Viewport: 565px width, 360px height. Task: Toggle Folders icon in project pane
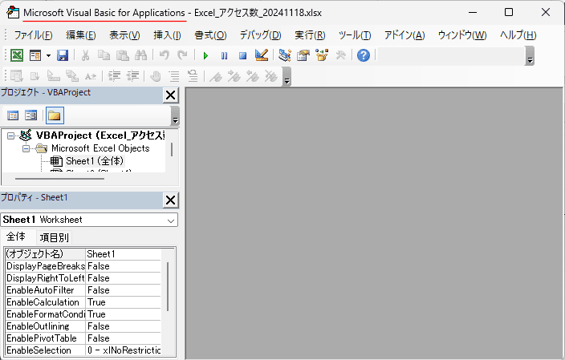(55, 115)
